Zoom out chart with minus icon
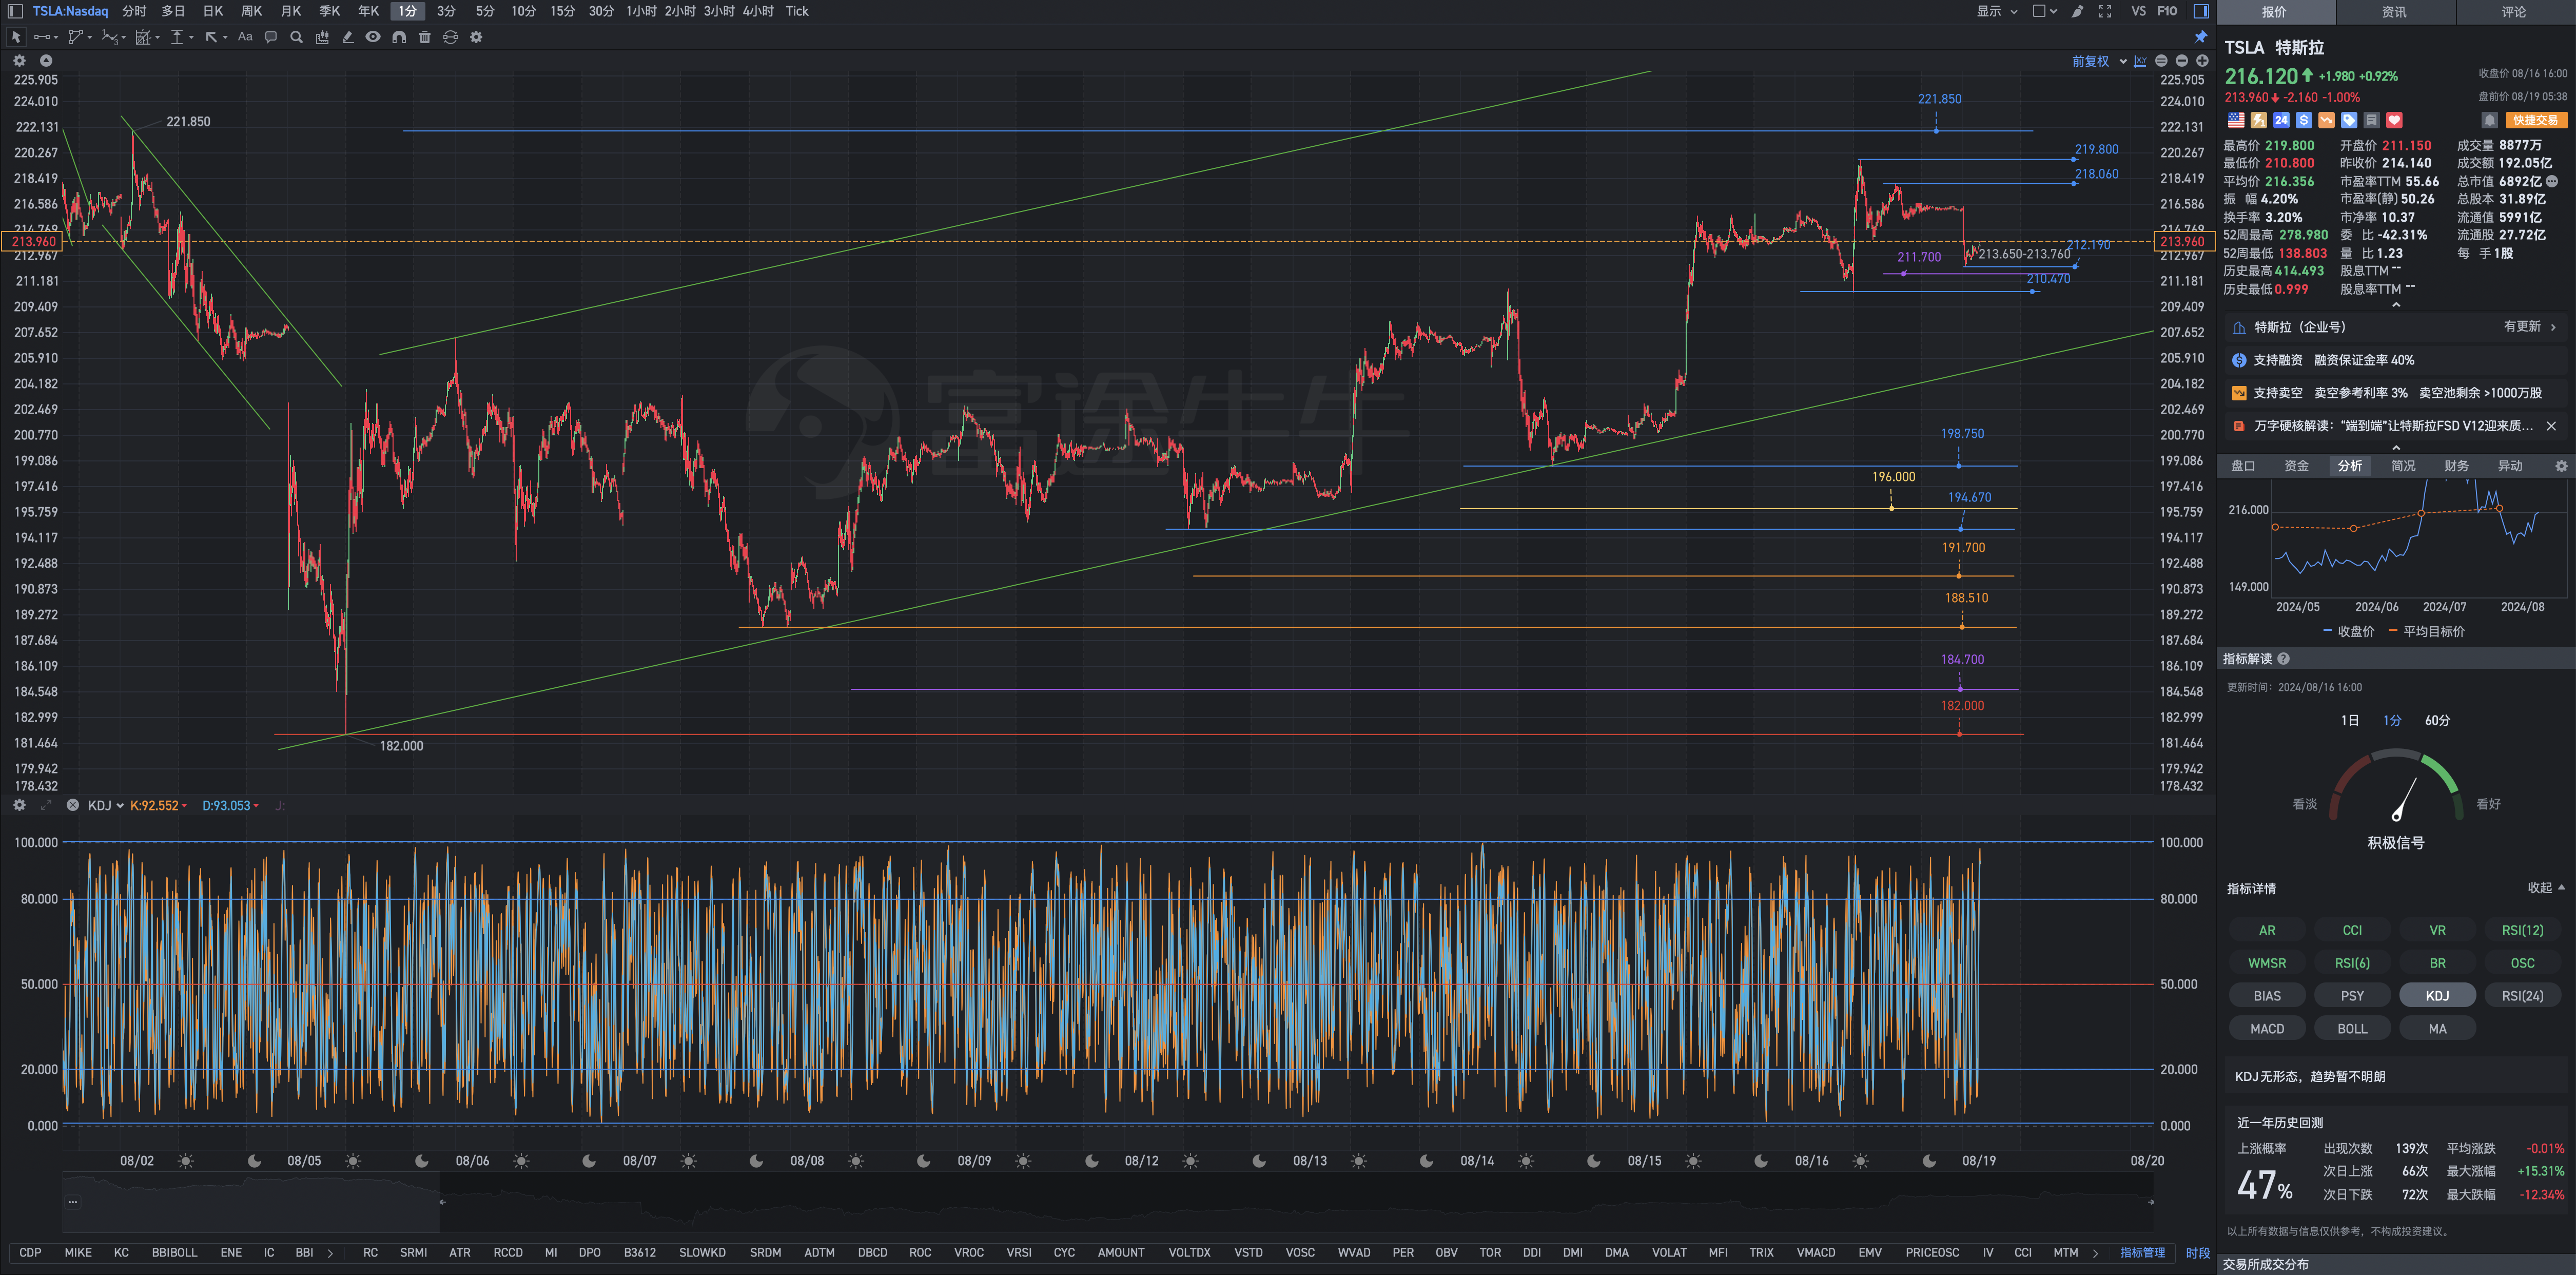 pos(2181,61)
